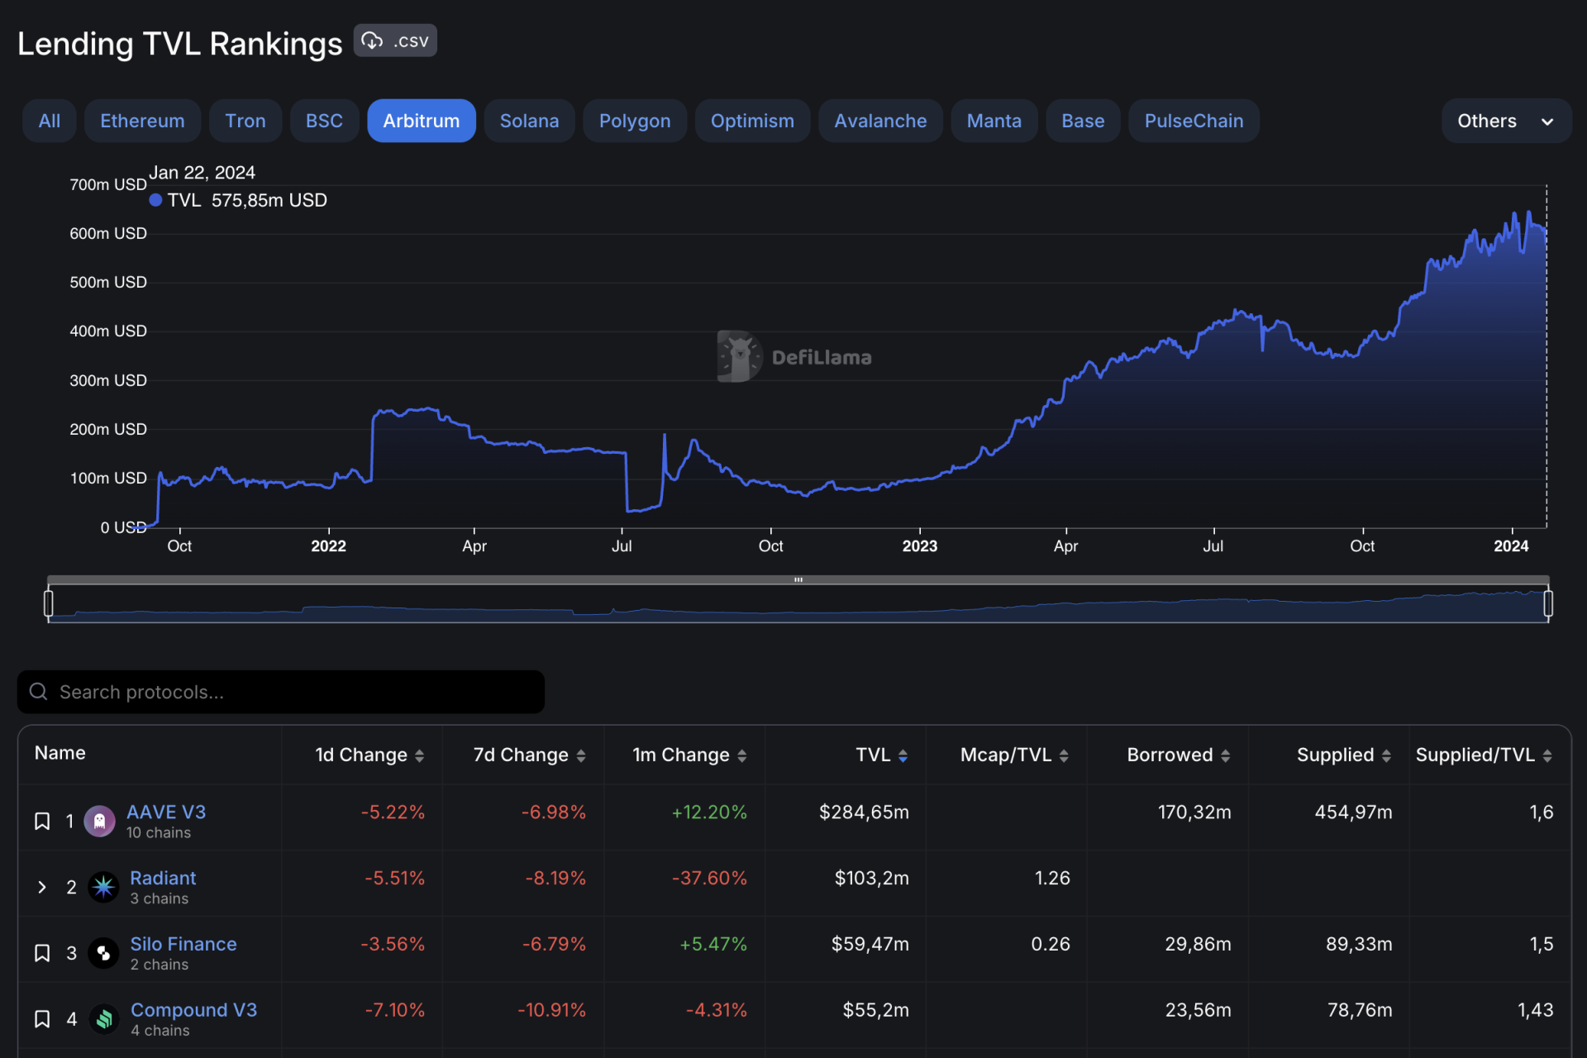Select the Solana chain tab

tap(529, 121)
